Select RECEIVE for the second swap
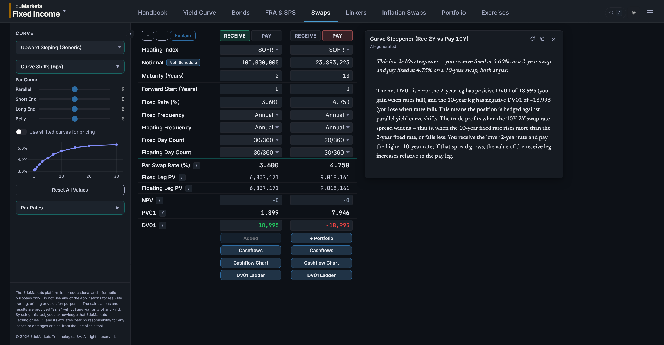This screenshot has height=345, width=664. click(x=305, y=36)
